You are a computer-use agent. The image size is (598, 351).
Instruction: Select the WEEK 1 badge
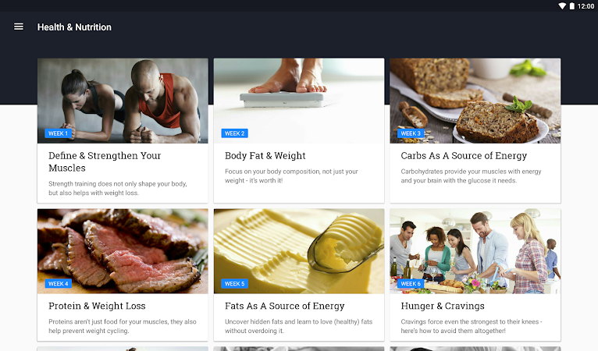58,133
